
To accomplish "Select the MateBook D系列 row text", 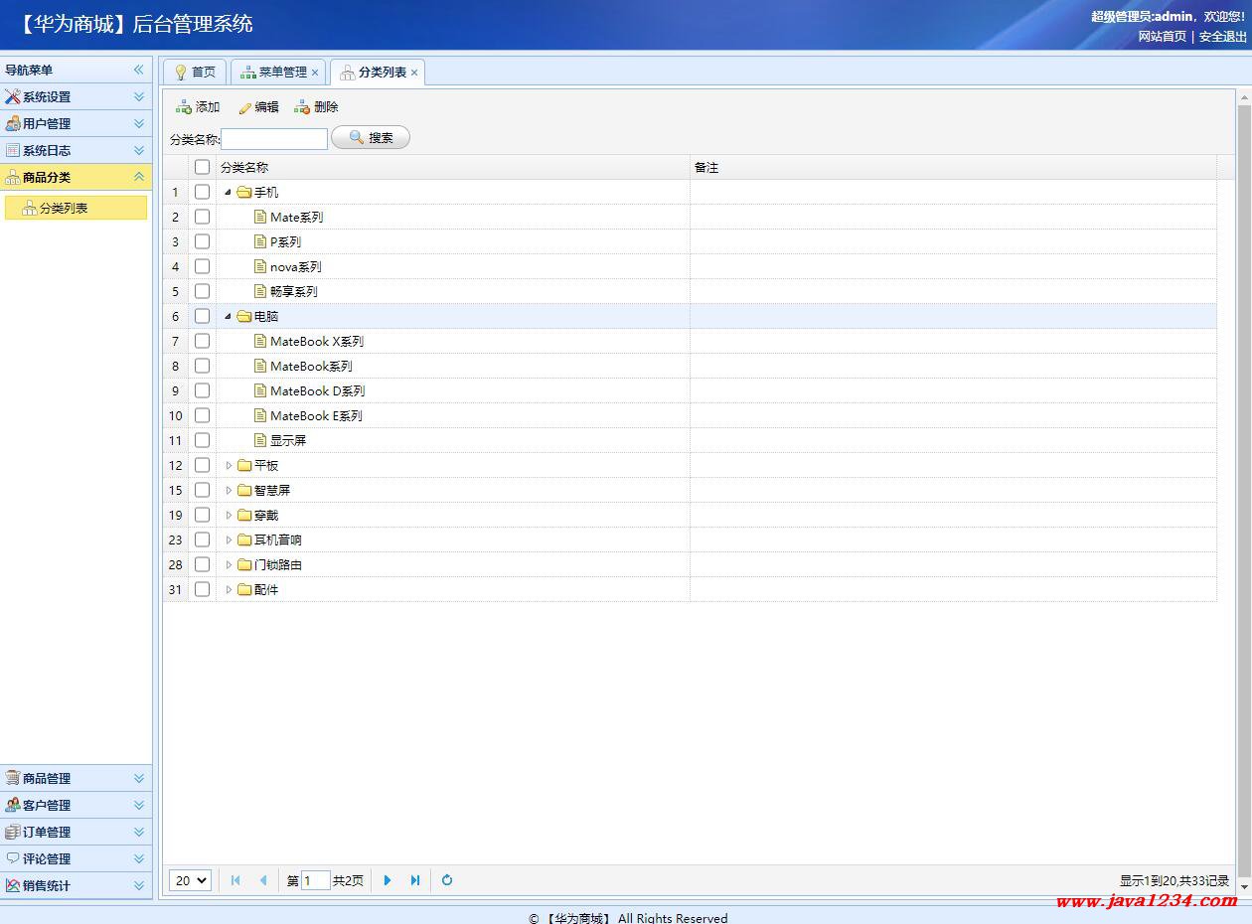I will pos(317,390).
